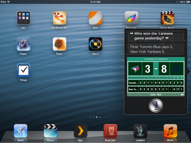Open the VLC app
The width and height of the screenshot is (191, 143).
click(95, 18)
